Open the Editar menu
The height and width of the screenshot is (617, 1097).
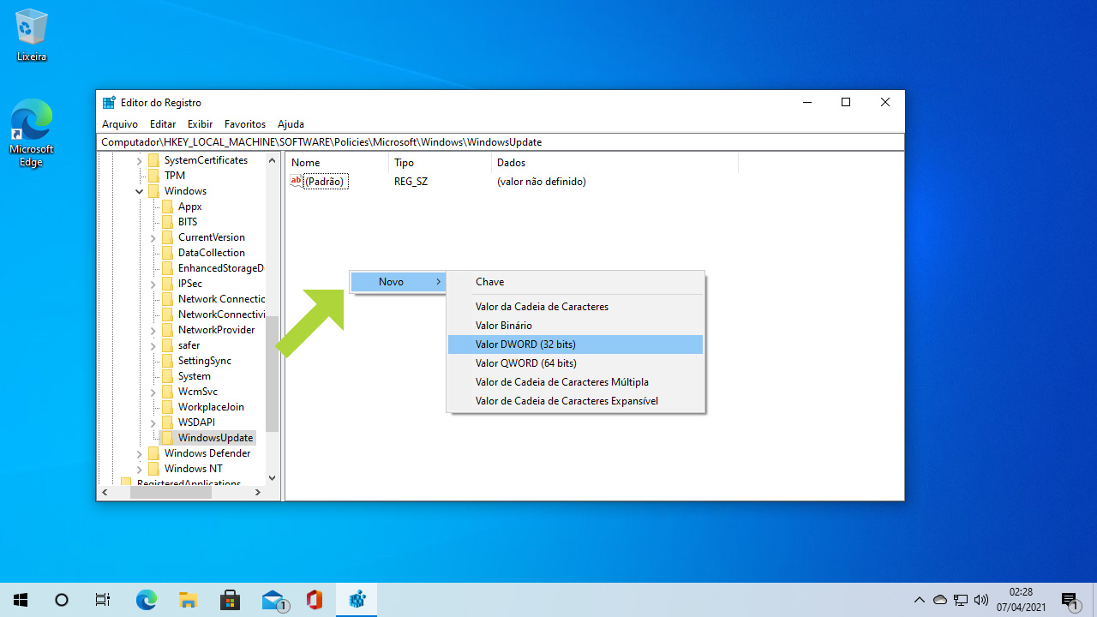[x=163, y=124]
